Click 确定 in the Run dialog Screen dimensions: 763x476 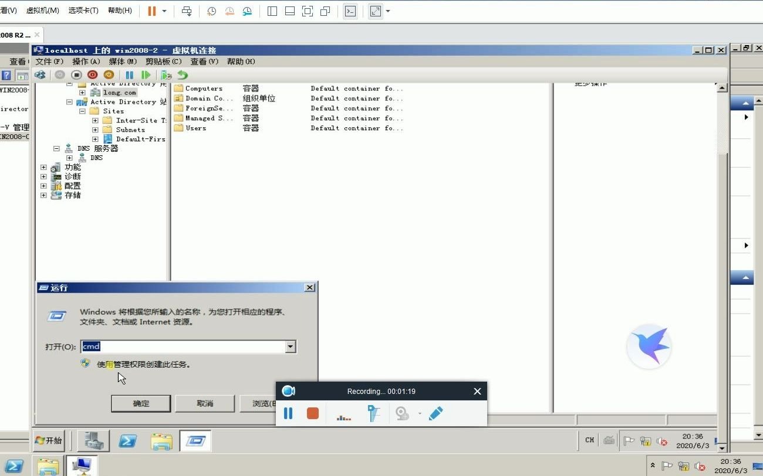141,404
